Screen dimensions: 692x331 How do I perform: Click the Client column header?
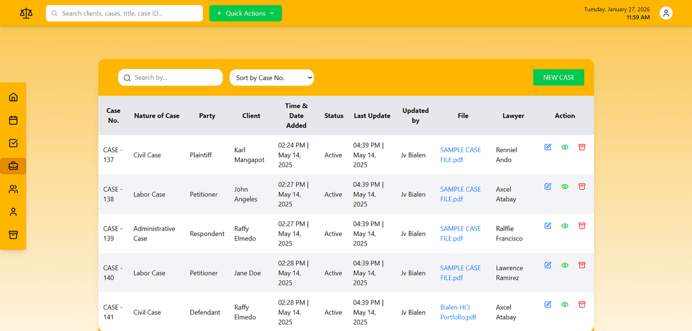[x=251, y=116]
